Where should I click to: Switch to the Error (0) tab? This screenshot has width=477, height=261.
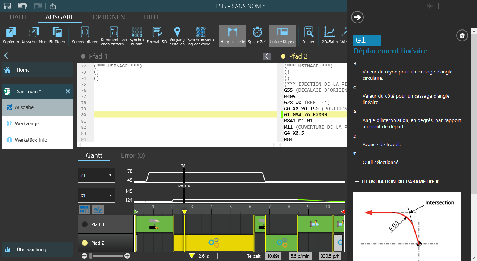133,155
